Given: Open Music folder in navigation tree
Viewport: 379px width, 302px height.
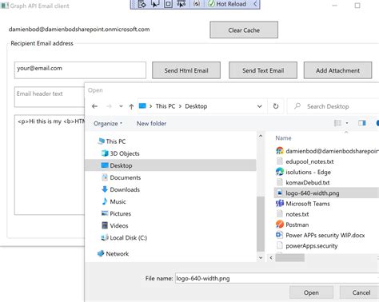Looking at the screenshot, I should pos(114,201).
